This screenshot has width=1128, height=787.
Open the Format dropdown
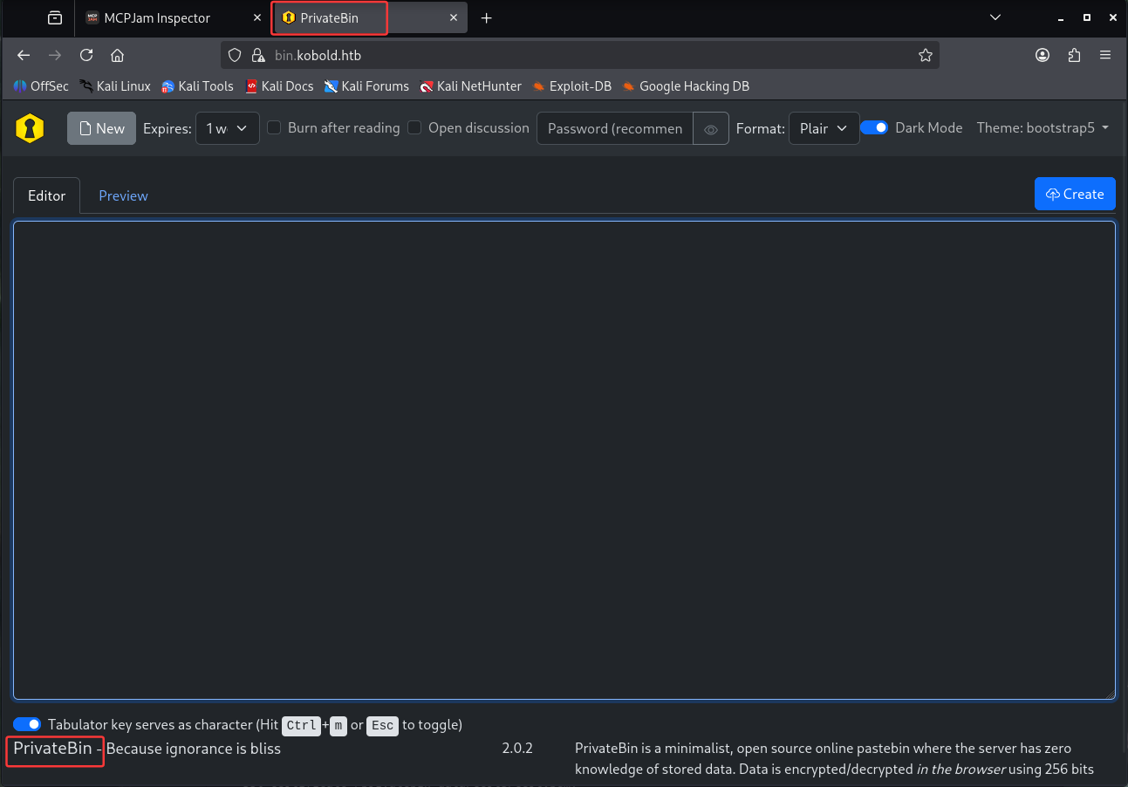click(824, 128)
